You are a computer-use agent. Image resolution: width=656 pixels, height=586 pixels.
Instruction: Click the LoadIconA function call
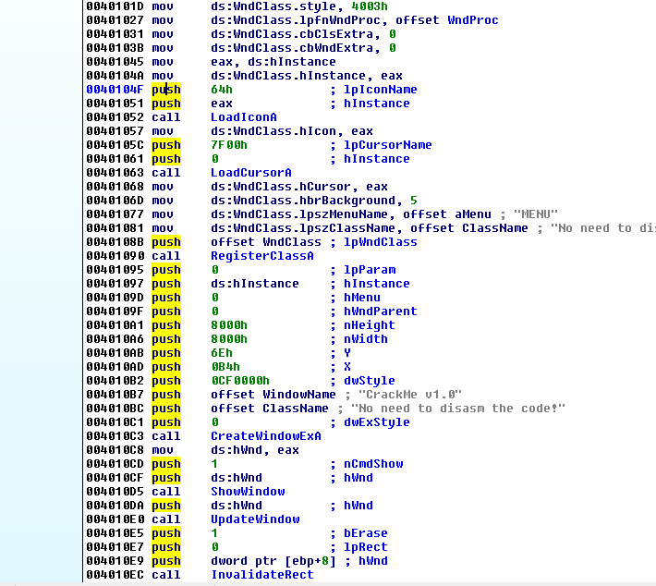(x=244, y=117)
